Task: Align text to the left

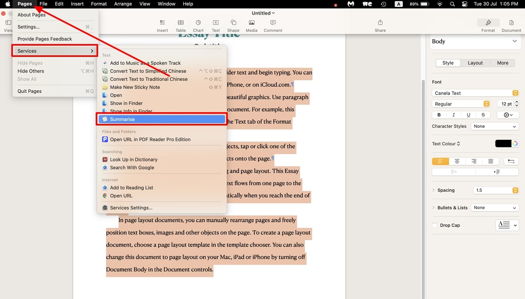Action: click(x=440, y=161)
